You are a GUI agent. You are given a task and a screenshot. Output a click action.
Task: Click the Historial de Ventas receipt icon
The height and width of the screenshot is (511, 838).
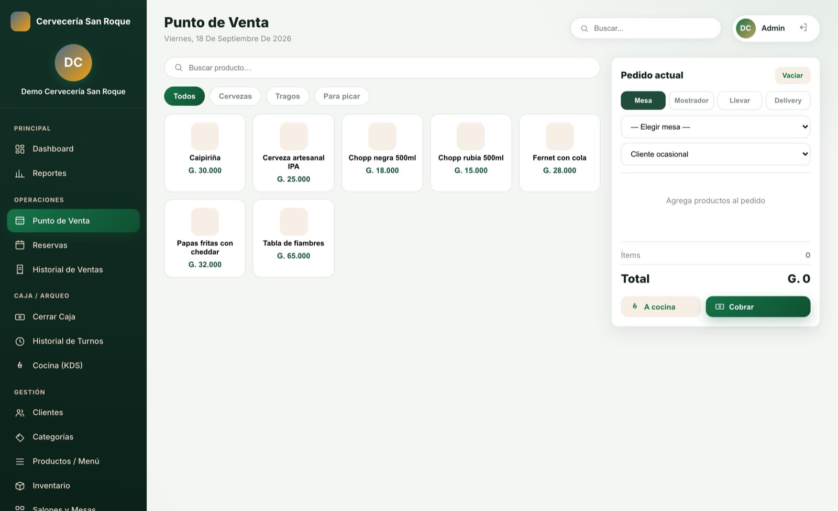20,270
